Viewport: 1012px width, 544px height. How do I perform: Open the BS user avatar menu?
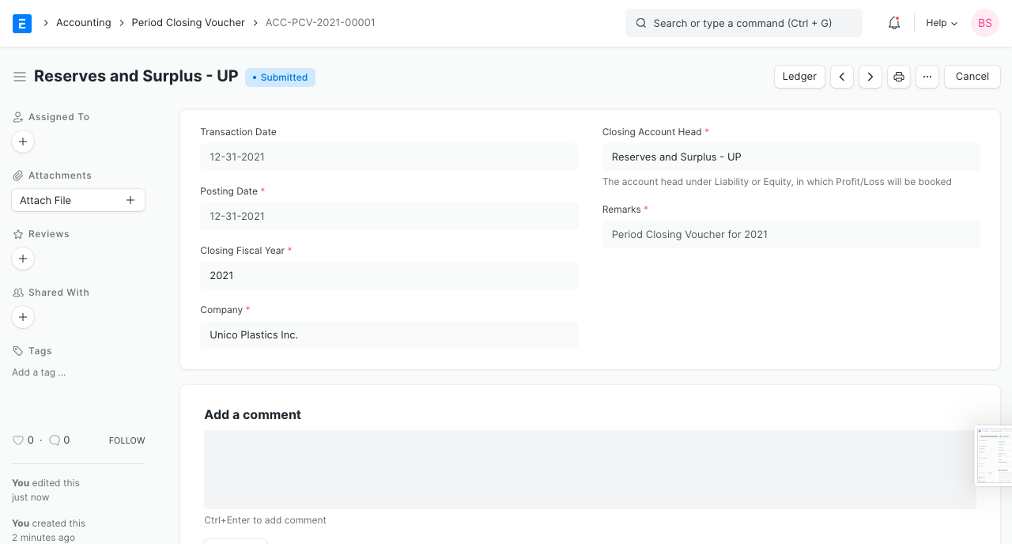click(984, 23)
